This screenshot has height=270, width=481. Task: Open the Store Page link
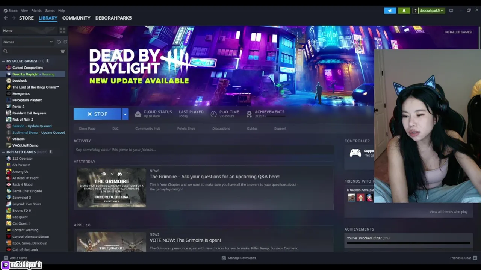(x=87, y=129)
